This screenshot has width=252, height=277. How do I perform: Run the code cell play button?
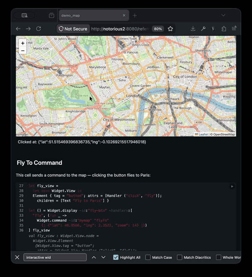[231, 186]
